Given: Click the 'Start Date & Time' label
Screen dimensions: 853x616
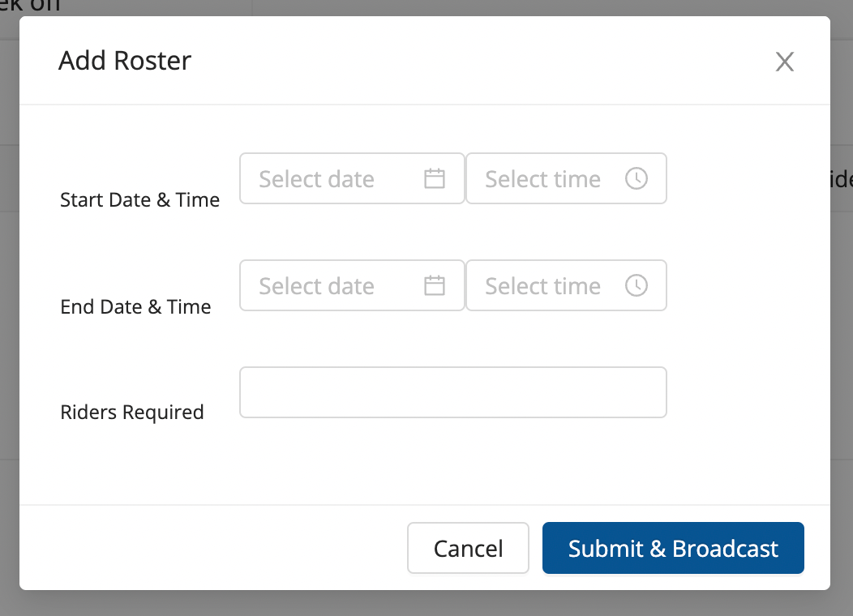Looking at the screenshot, I should pos(140,200).
